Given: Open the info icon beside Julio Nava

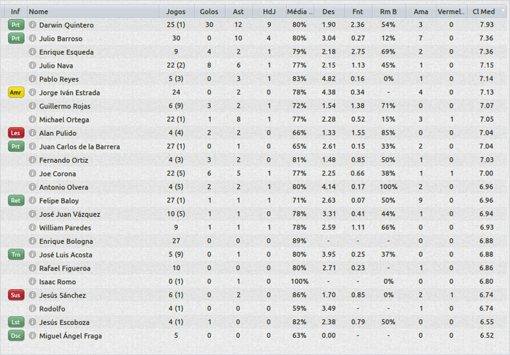Looking at the screenshot, I should pos(33,65).
